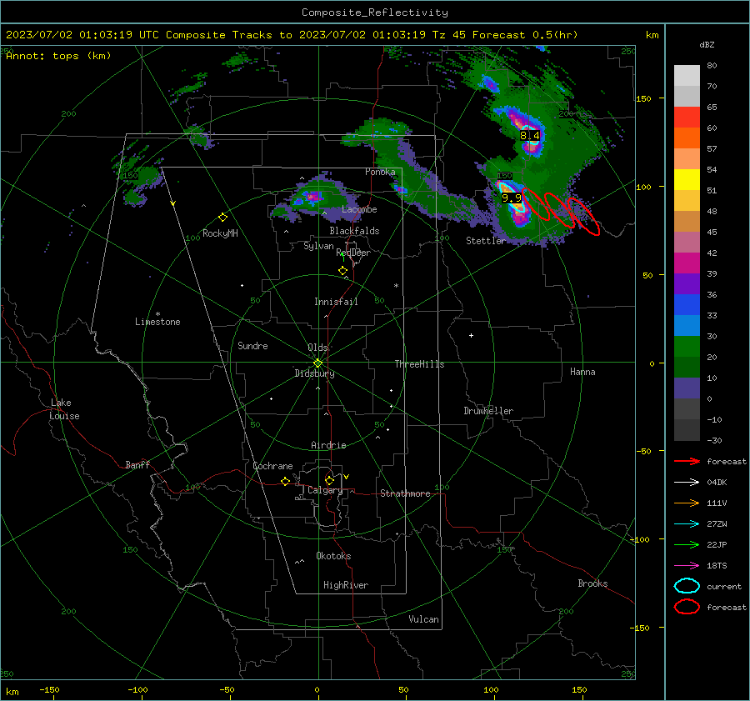Click the Sylvan label
The height and width of the screenshot is (701, 750).
[318, 246]
